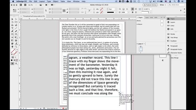Select the Gradient Swatch tool
This screenshot has height=110, width=196.
pyautogui.click(x=12, y=40)
